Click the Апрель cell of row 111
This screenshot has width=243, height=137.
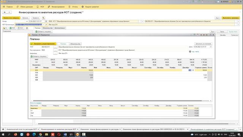(87, 70)
